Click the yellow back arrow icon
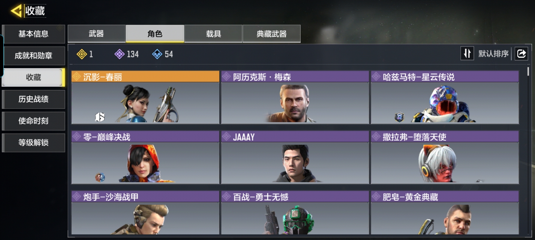Screen dimensions: 535x240 click(16, 11)
